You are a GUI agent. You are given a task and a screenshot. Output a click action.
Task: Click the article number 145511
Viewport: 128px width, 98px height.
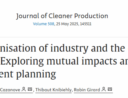pos(86,24)
